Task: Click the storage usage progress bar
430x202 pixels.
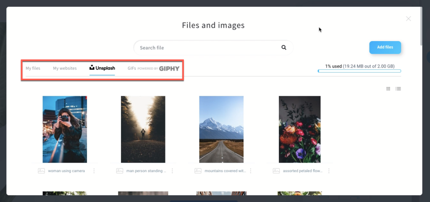Action: (x=359, y=71)
